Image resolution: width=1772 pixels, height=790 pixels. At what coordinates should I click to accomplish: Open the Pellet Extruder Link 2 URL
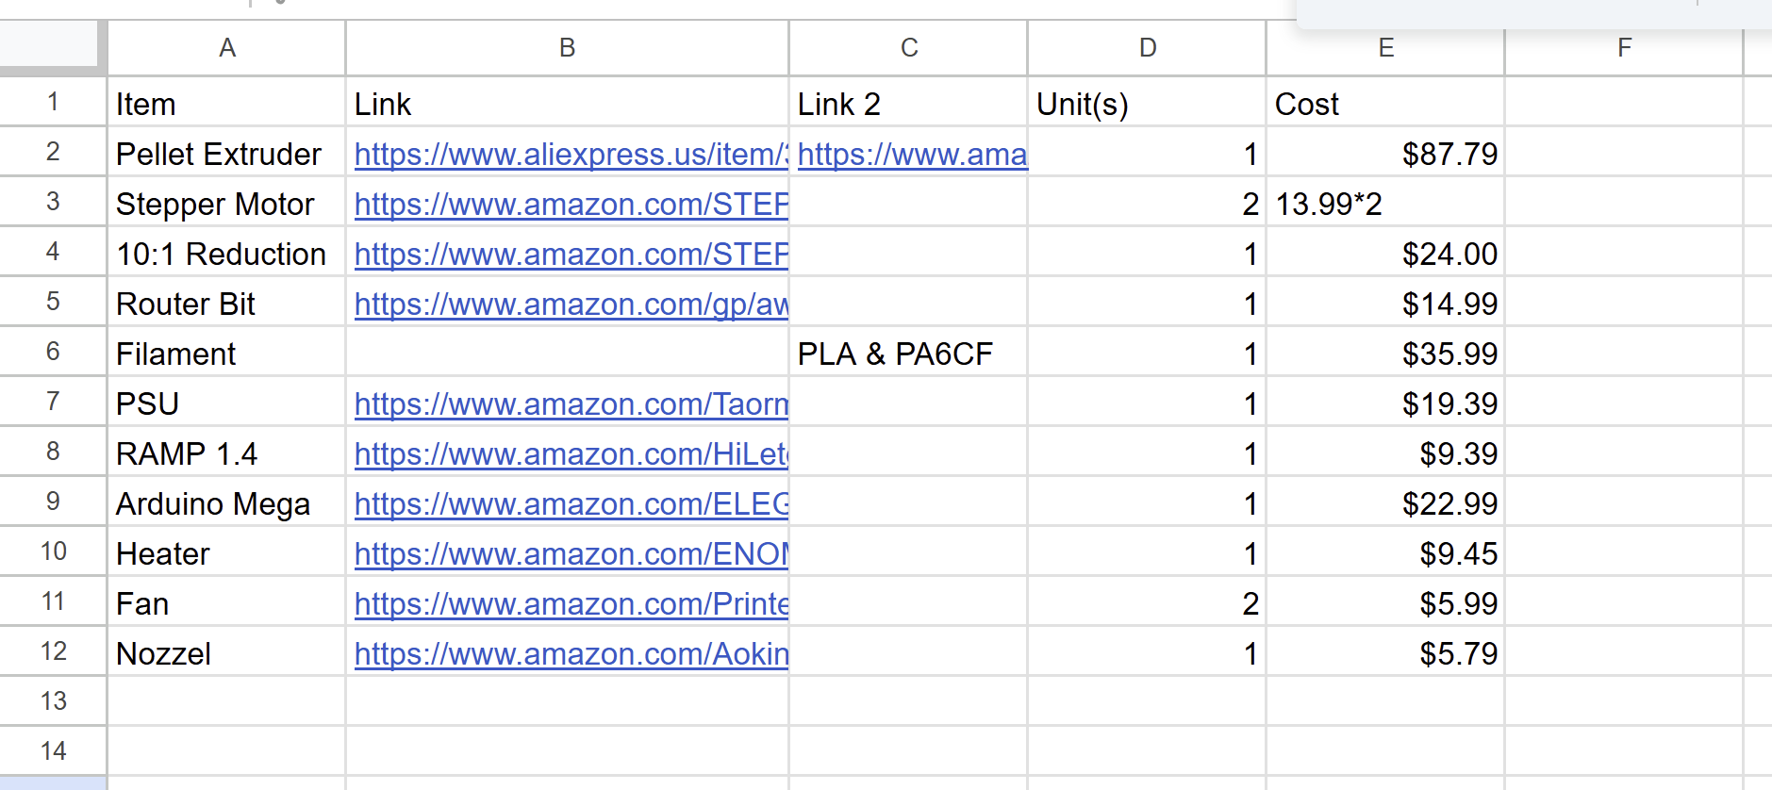pos(911,155)
